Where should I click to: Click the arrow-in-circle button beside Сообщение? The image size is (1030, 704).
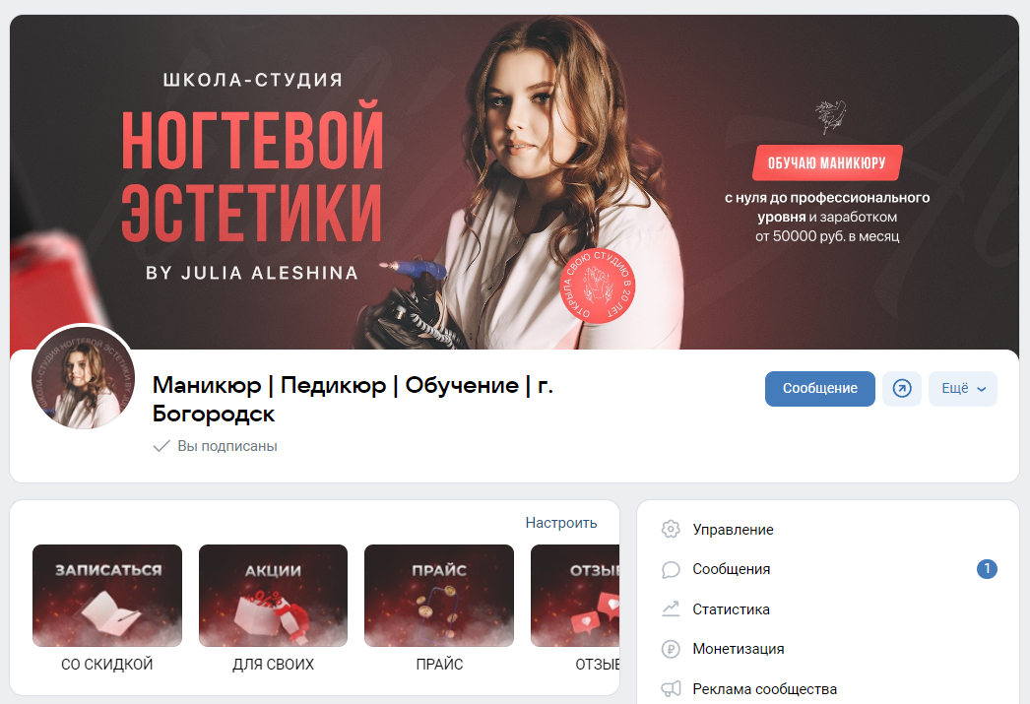tap(902, 389)
